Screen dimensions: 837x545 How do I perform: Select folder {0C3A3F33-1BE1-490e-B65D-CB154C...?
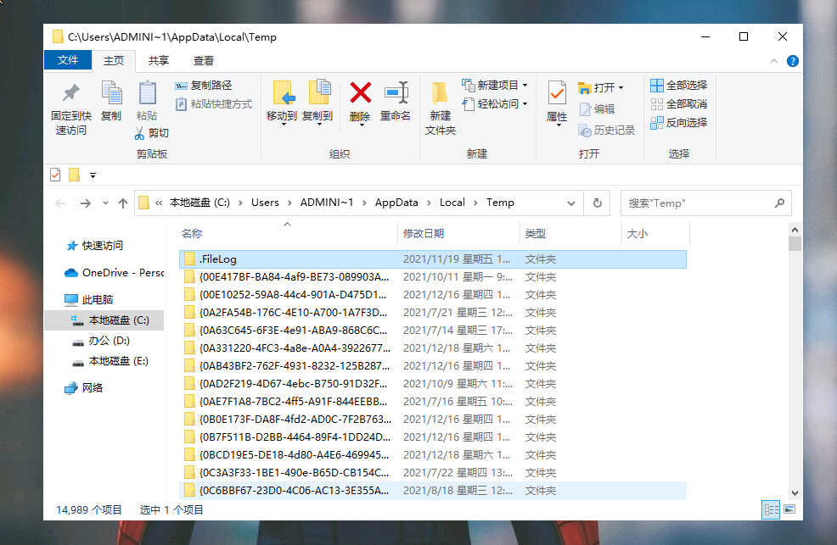click(x=433, y=473)
